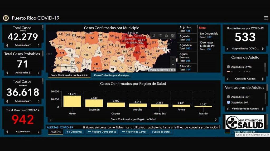Screen dimensions: 270x151
Task: Click the Puerto Rico government seal logo
Action: [6, 18]
